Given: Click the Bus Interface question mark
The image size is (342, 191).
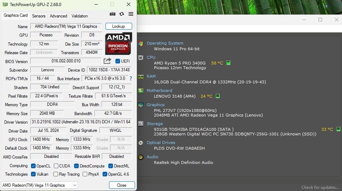Looking at the screenshot, I should tap(131, 78).
